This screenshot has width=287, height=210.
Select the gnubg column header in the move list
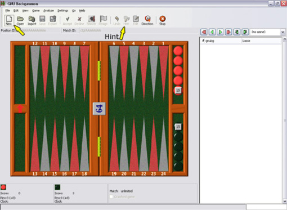pyautogui.click(x=221, y=41)
